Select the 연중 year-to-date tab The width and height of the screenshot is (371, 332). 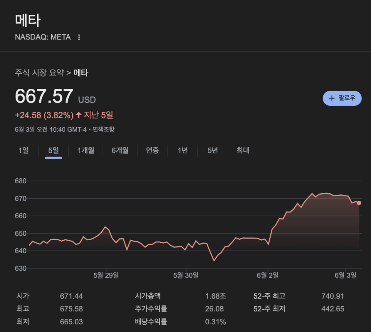152,150
